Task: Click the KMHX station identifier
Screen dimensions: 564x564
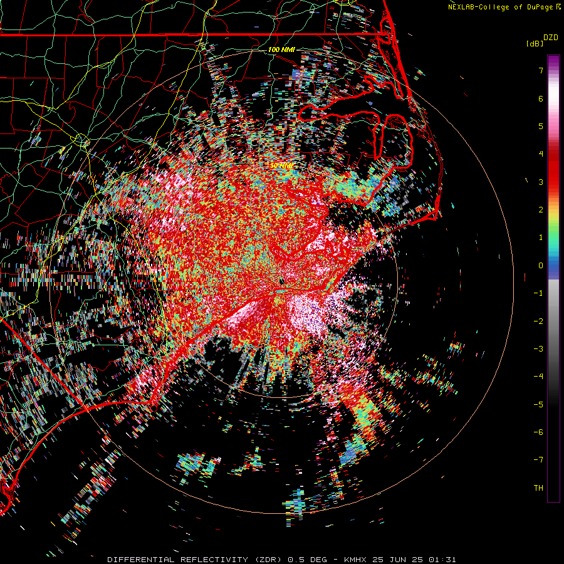Action: [x=355, y=560]
